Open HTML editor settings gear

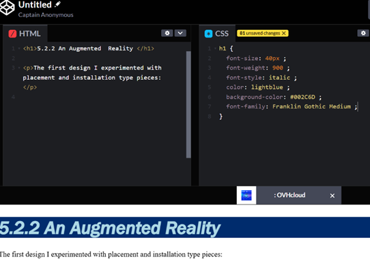point(167,33)
